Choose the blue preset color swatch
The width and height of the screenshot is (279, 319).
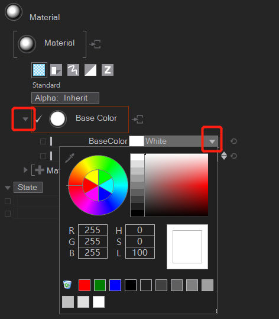[x=115, y=285]
